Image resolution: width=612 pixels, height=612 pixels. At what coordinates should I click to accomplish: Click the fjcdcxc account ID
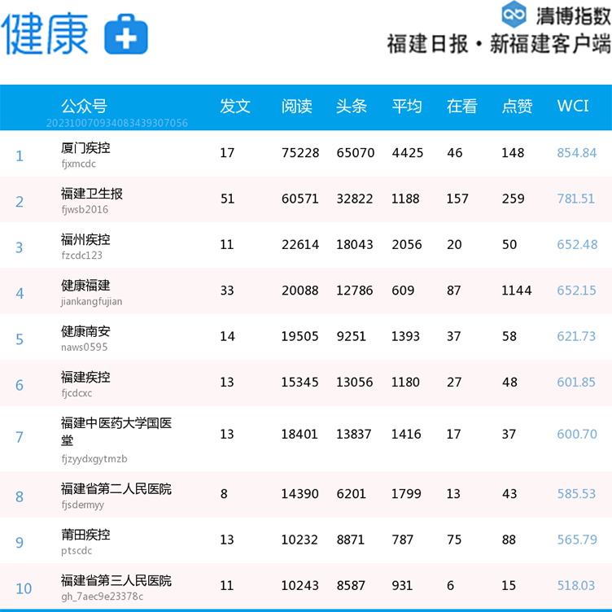click(x=76, y=393)
